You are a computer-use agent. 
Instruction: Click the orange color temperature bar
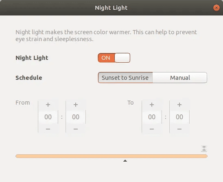coord(111,156)
